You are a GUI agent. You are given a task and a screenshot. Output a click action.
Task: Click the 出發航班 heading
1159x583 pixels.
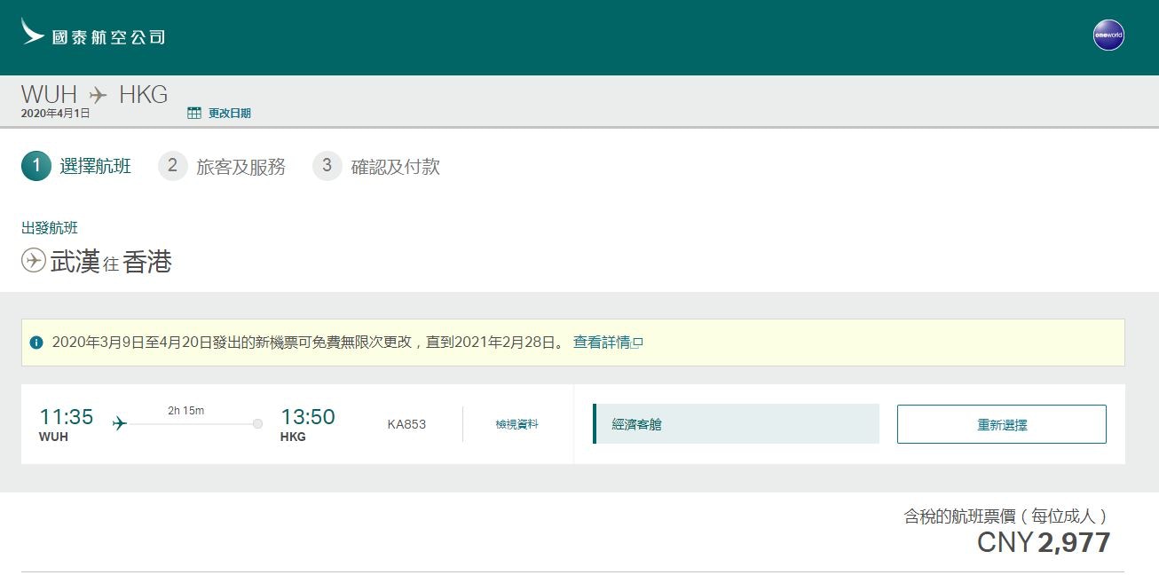pyautogui.click(x=50, y=228)
